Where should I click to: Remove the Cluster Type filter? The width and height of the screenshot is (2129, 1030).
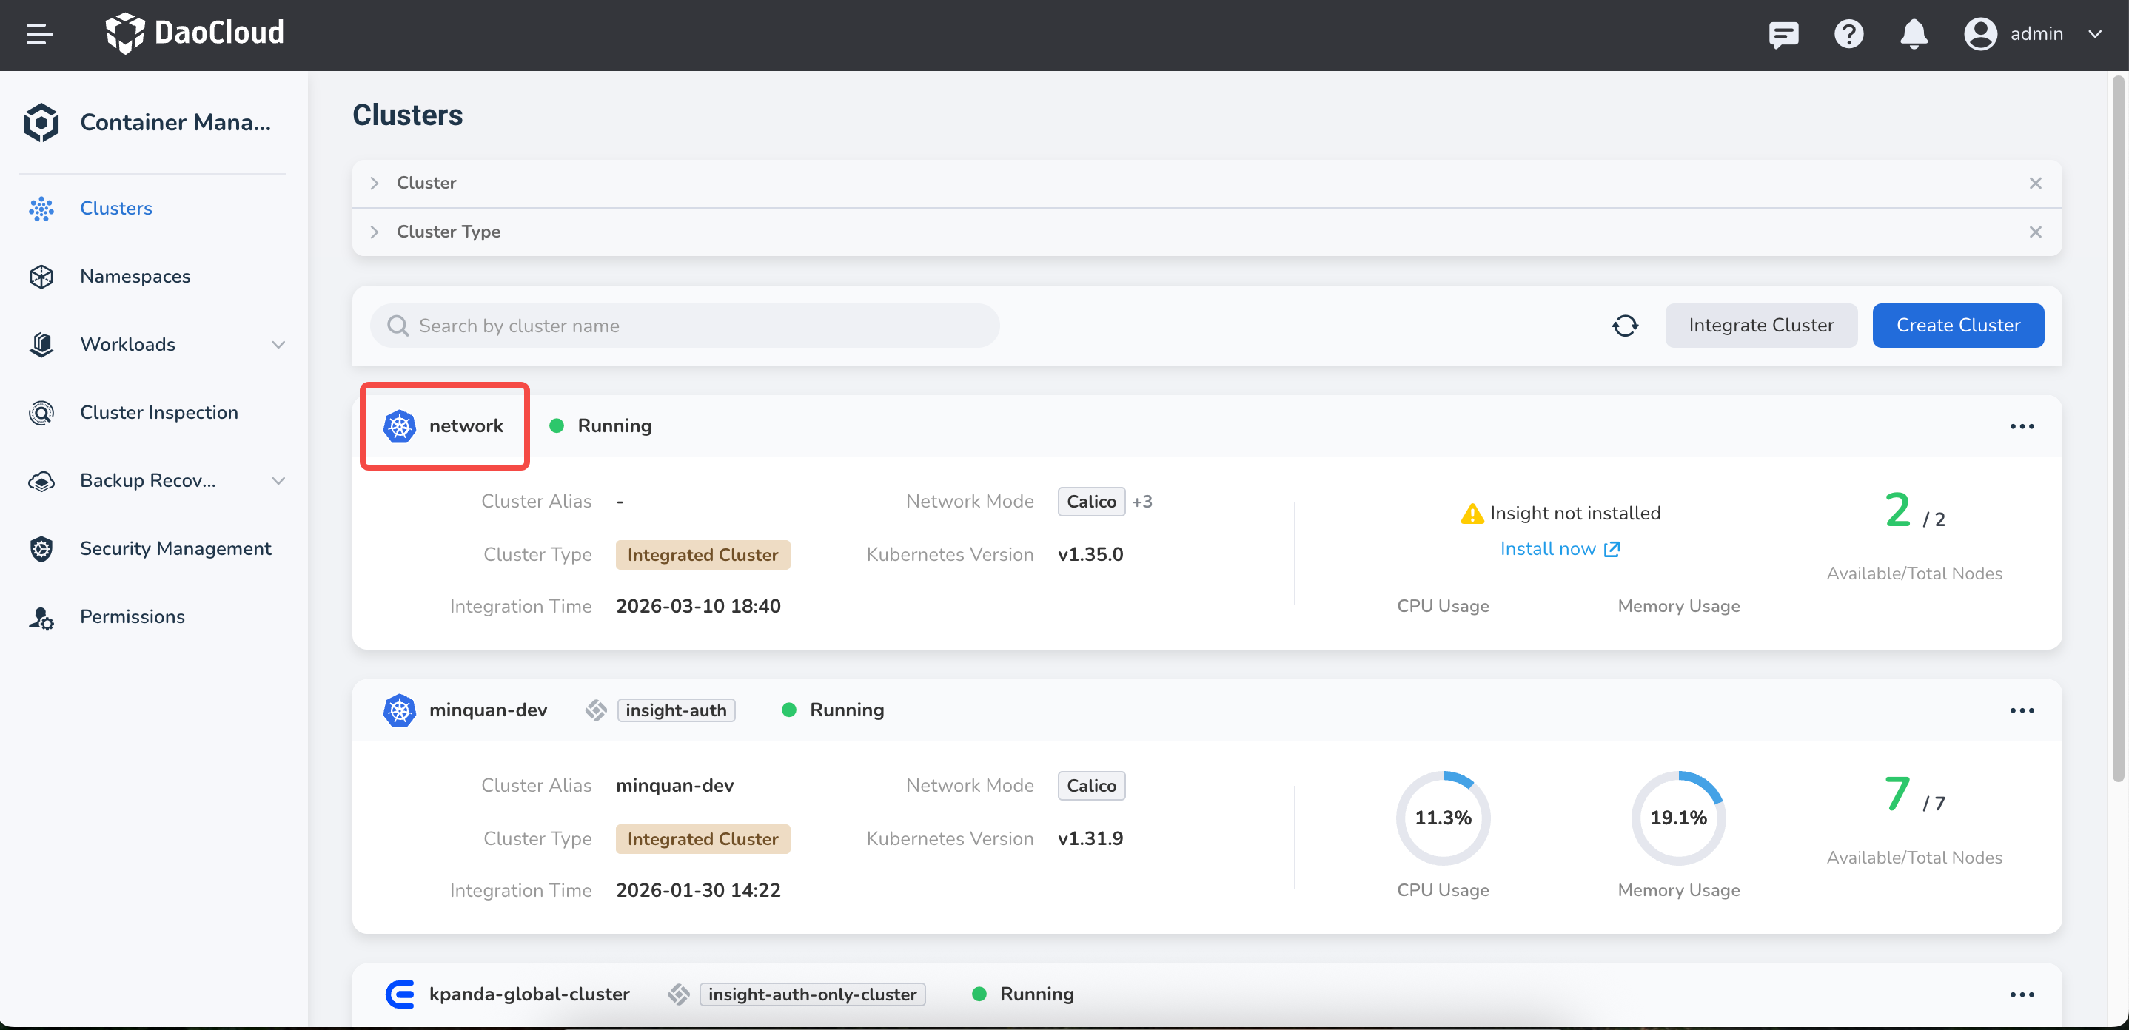click(x=2035, y=232)
